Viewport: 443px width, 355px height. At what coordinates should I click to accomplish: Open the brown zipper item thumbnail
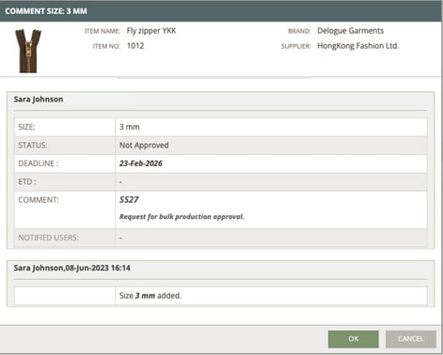point(28,51)
